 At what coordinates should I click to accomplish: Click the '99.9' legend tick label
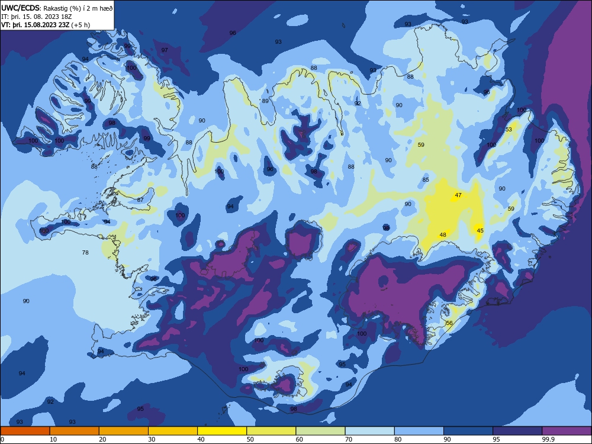[x=548, y=439]
